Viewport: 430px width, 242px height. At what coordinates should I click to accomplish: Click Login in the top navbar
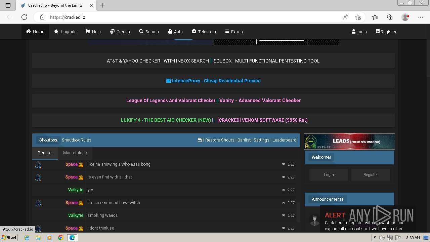tap(359, 32)
